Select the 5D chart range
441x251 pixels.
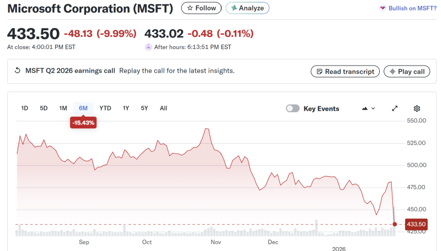(44, 108)
